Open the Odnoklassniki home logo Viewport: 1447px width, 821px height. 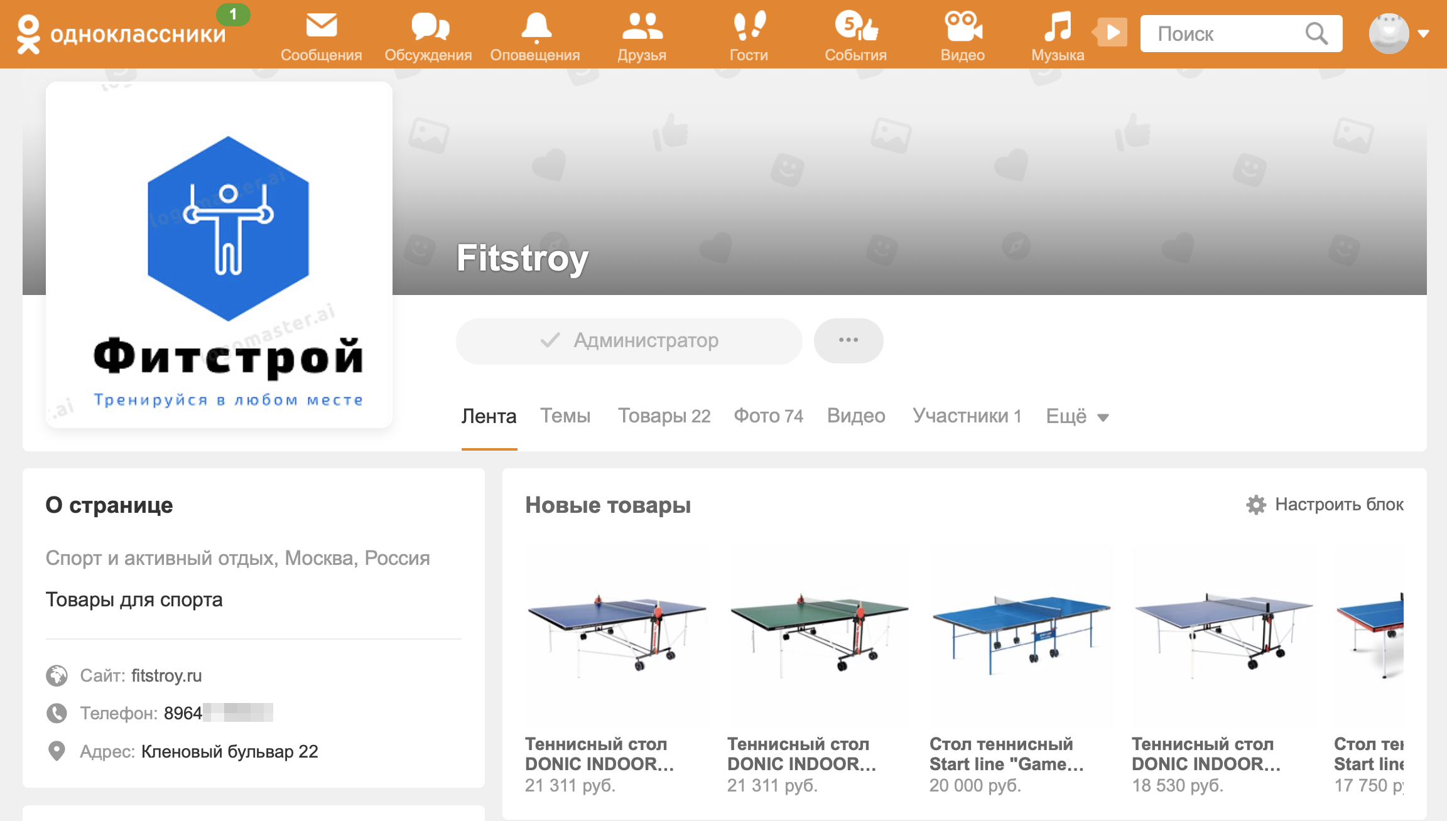click(x=121, y=34)
